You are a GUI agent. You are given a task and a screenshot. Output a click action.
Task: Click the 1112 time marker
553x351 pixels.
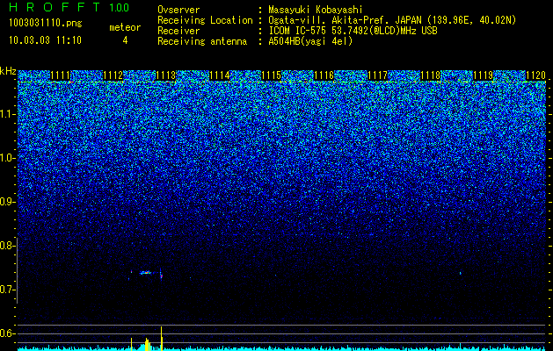point(113,75)
